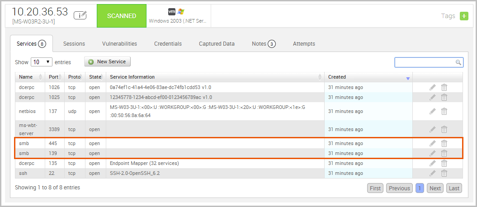The image size is (477, 207).
Task: Open the Credentials tab
Action: [x=168, y=44]
